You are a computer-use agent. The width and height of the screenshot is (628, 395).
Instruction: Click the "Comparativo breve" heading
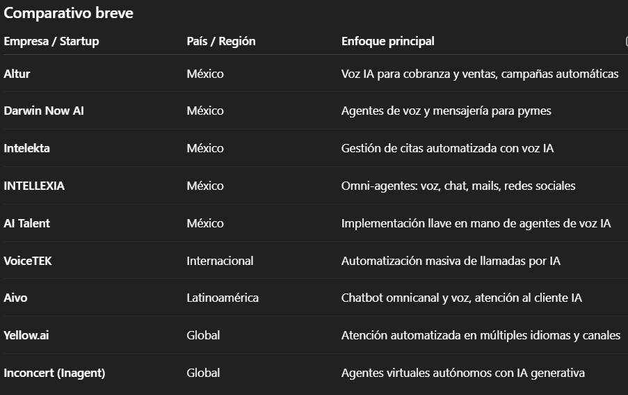(68, 13)
